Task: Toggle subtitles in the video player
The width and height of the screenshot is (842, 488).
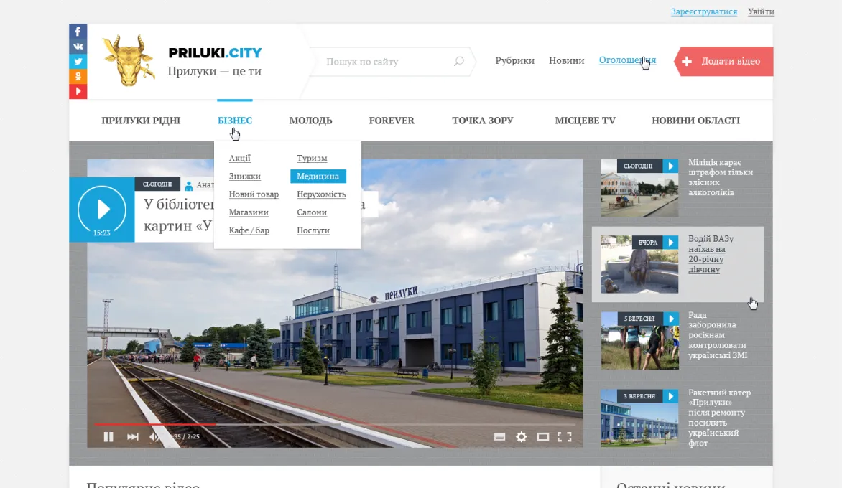Action: coord(500,437)
